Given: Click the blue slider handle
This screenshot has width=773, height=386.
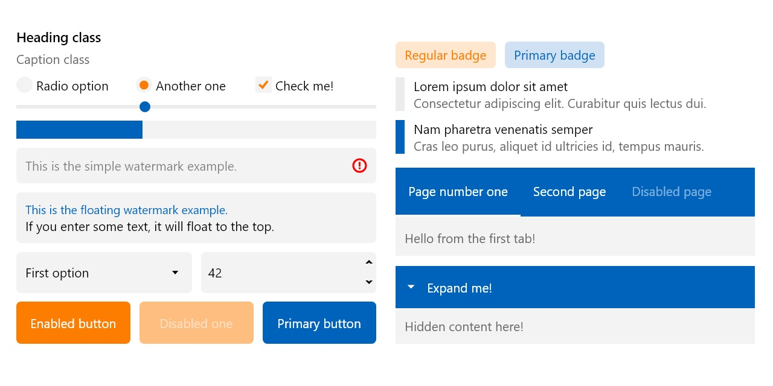Looking at the screenshot, I should pyautogui.click(x=145, y=107).
